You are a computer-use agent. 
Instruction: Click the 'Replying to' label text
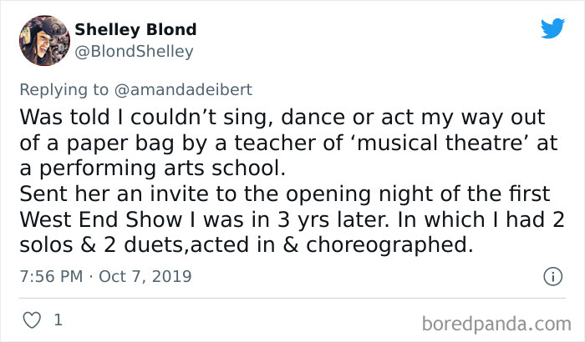[70, 90]
